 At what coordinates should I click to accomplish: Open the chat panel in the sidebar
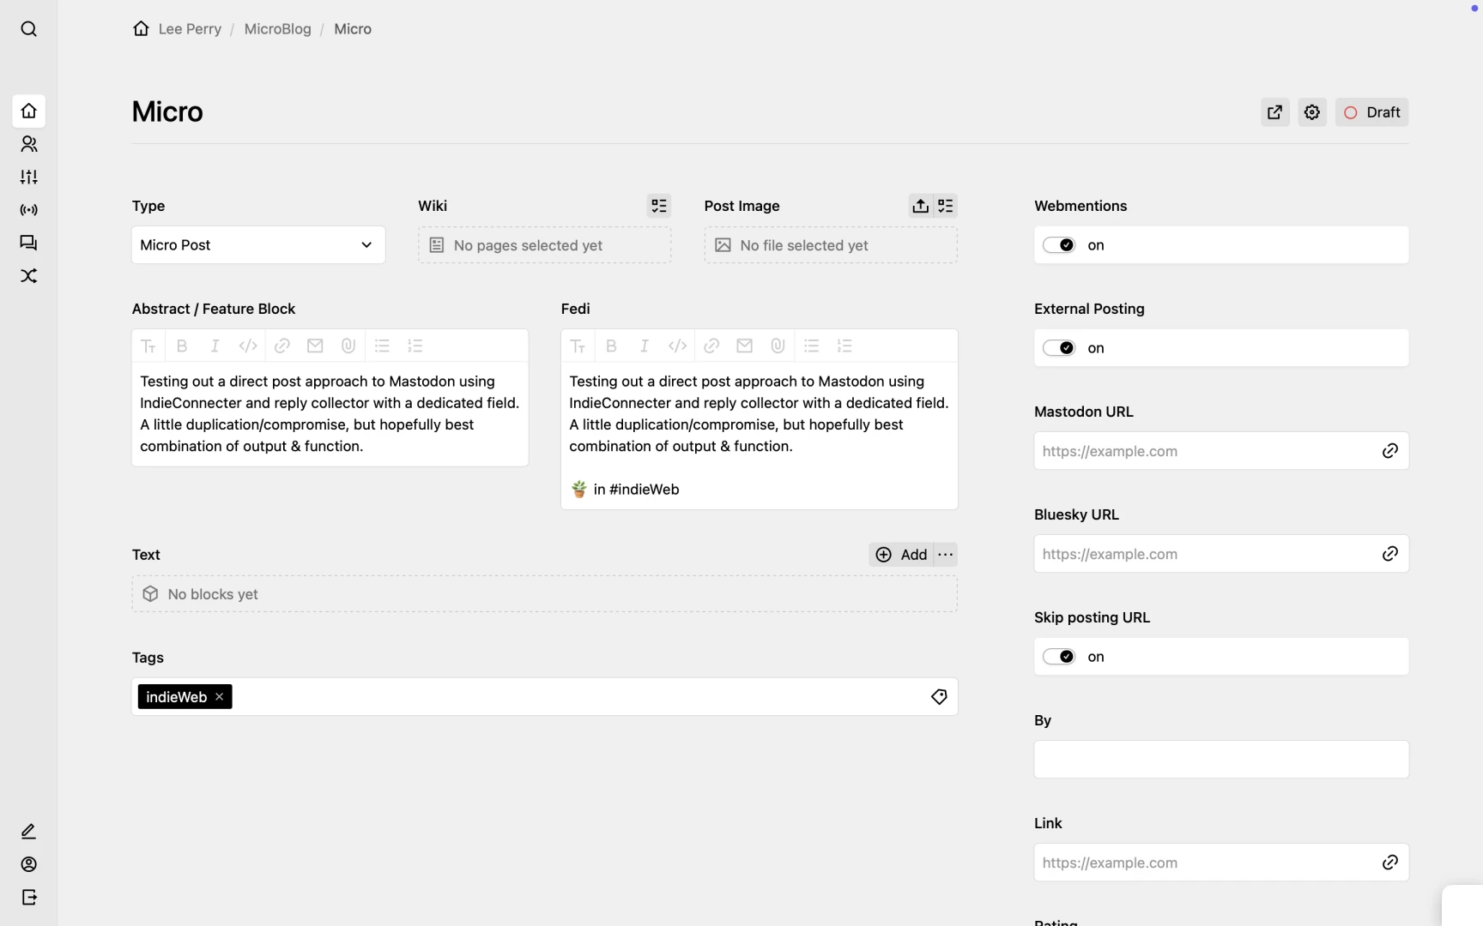[x=28, y=244]
